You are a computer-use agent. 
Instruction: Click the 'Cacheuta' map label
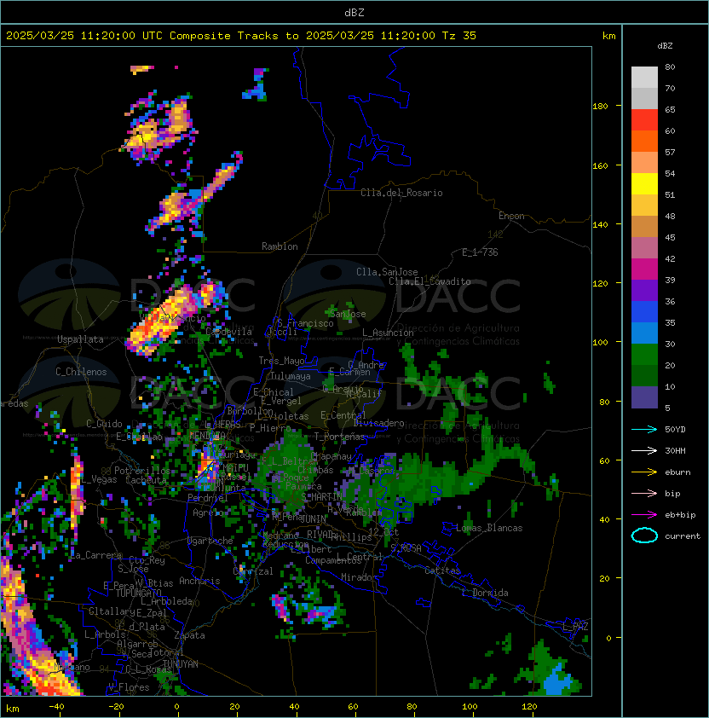pos(146,480)
